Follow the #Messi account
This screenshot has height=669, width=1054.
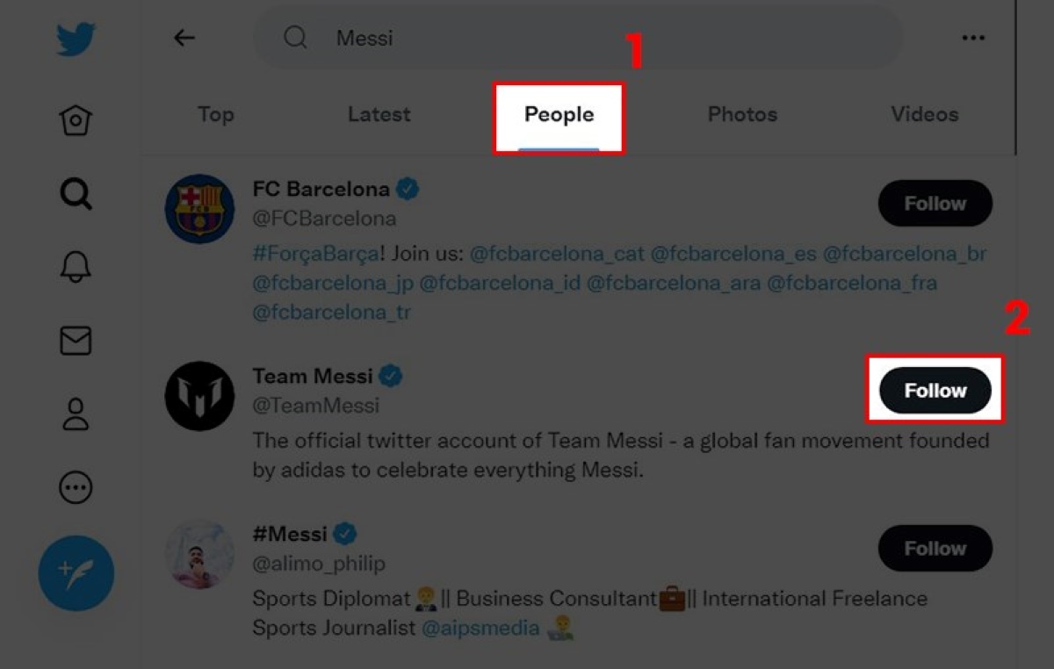(935, 549)
